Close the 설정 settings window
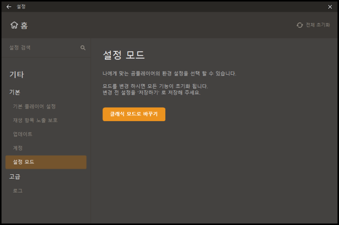This screenshot has width=339, height=225. click(x=330, y=7)
